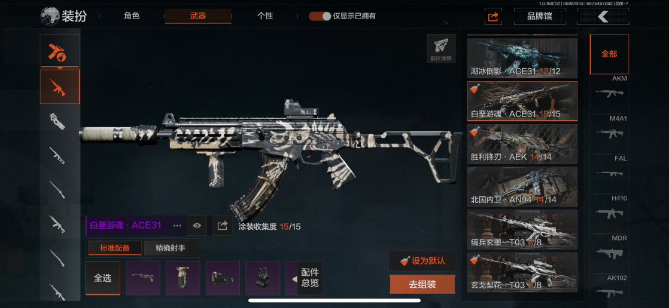The height and width of the screenshot is (308, 669).
Task: Select the 胜利锋刃 AEK skin thumbnail
Action: point(522,144)
